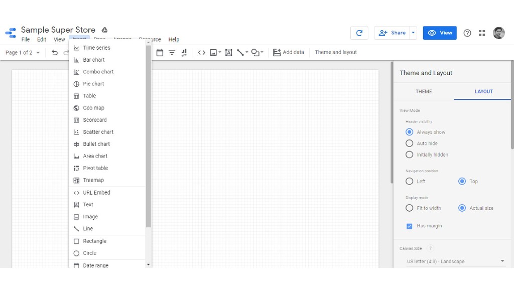The width and height of the screenshot is (514, 289).
Task: Insert a Scatter chart
Action: click(107, 132)
